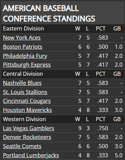
Task: Open the Boston Patriots team page
Action: [x=23, y=47]
